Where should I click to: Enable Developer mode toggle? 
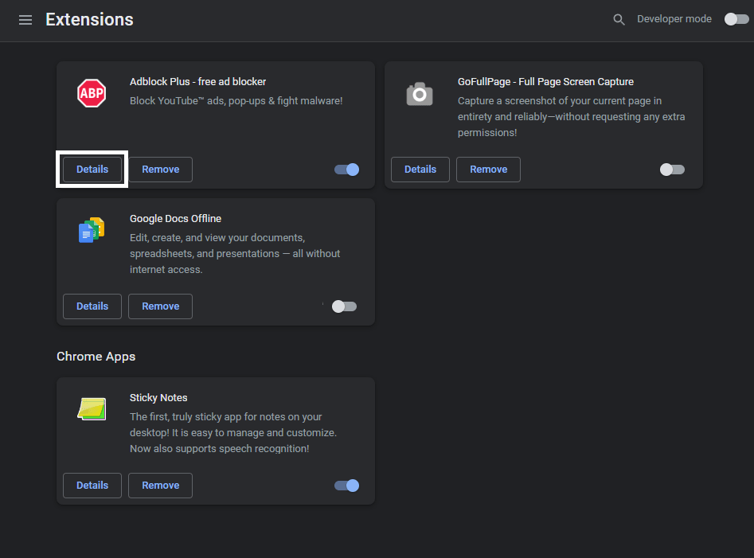coord(736,19)
